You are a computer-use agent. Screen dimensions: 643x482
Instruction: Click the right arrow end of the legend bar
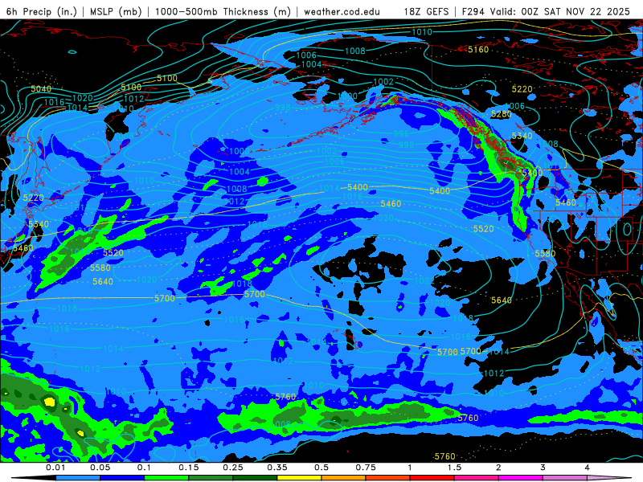pyautogui.click(x=609, y=478)
